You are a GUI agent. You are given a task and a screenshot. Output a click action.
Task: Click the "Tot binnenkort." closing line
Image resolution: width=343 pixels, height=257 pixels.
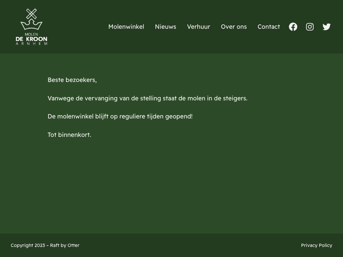69,135
